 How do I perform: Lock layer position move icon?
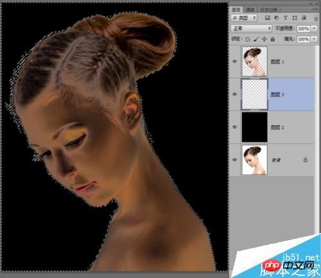pos(265,39)
